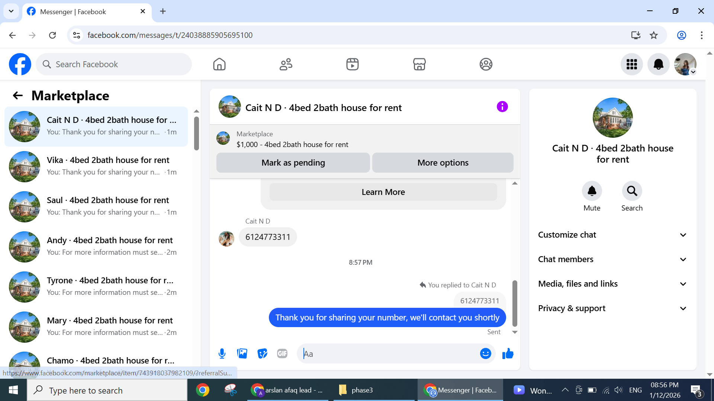Expand Customize chat section
The height and width of the screenshot is (401, 714).
click(612, 235)
